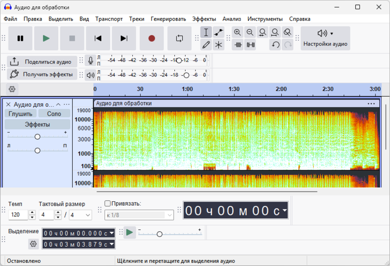Viewport: 390px width, 266px height.
Task: Select the Selection (I-beam) tool
Action: [x=206, y=32]
